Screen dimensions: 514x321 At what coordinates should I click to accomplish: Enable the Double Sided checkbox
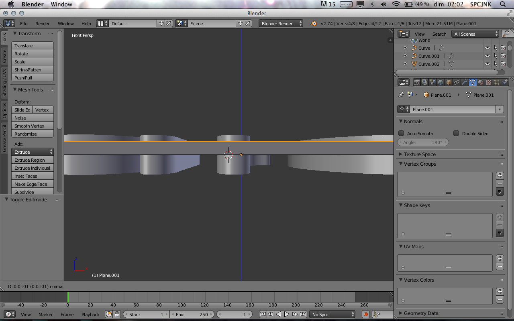pos(456,133)
